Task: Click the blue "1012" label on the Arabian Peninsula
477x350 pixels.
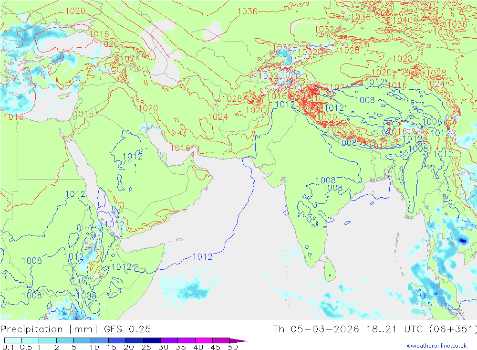Action: (x=132, y=157)
